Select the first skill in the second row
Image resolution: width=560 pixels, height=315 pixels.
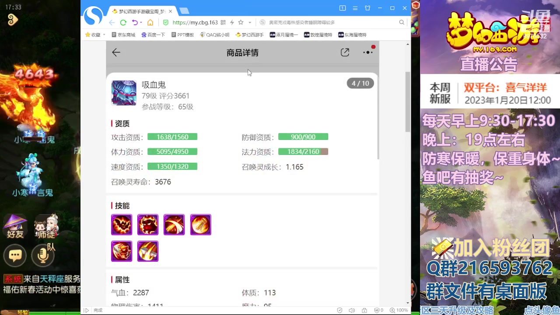click(122, 251)
